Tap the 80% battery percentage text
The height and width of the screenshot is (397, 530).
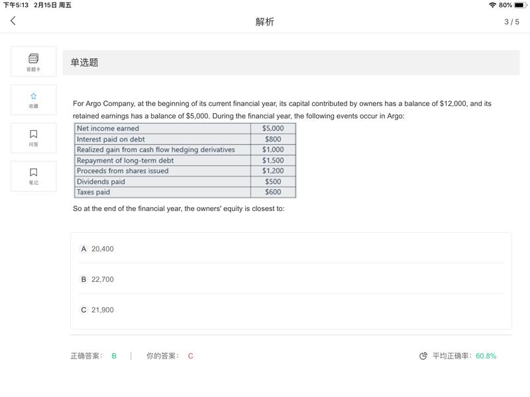click(x=505, y=5)
